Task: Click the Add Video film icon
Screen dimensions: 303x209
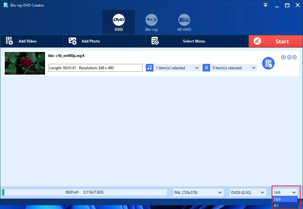Action: pos(9,41)
